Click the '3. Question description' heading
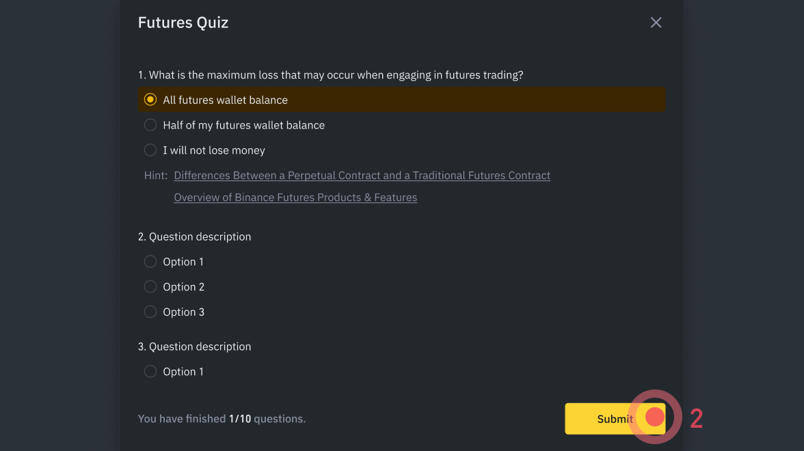The image size is (804, 451). click(x=194, y=346)
